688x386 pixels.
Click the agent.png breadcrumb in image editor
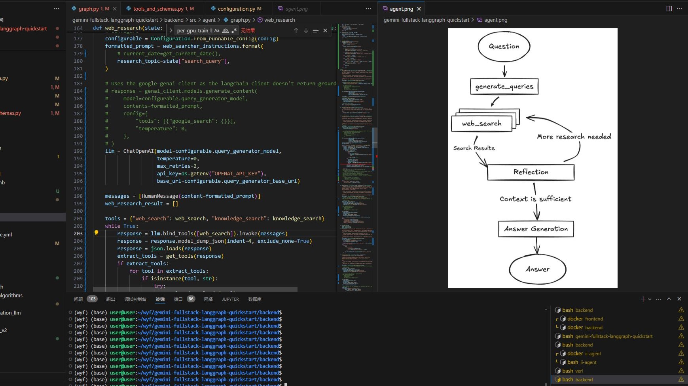492,20
